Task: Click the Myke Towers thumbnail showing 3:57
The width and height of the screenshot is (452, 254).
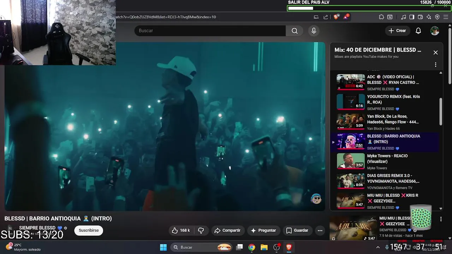Action: 351,161
